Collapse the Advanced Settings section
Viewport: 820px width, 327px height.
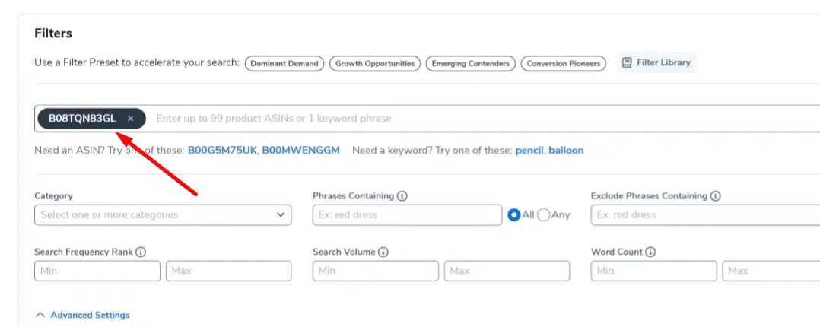83,315
